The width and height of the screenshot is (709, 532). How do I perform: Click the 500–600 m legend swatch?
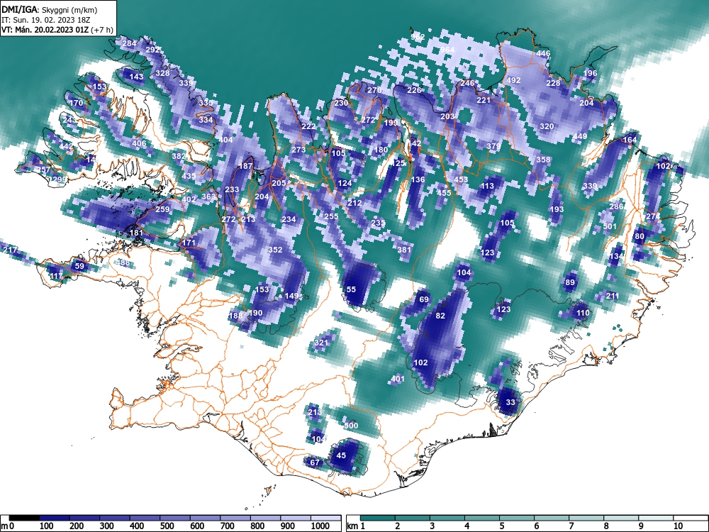coord(175,518)
